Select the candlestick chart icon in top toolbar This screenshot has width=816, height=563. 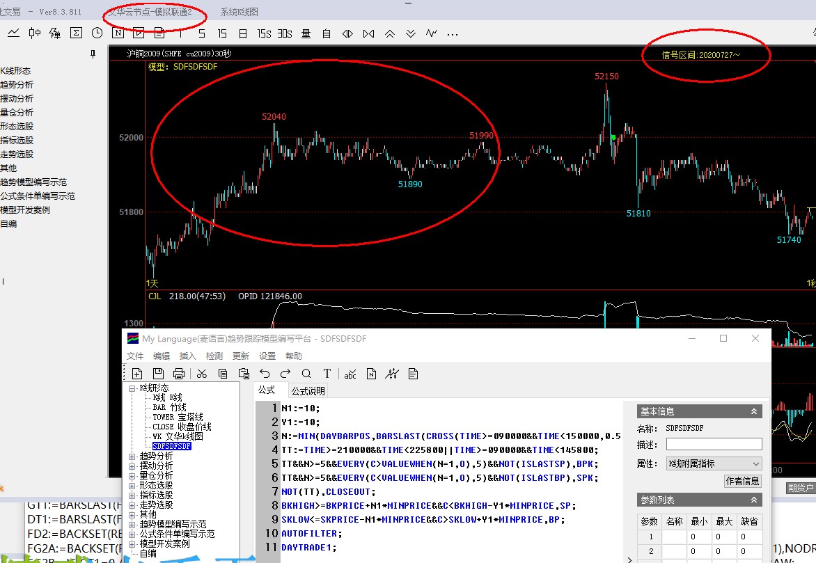[x=34, y=33]
